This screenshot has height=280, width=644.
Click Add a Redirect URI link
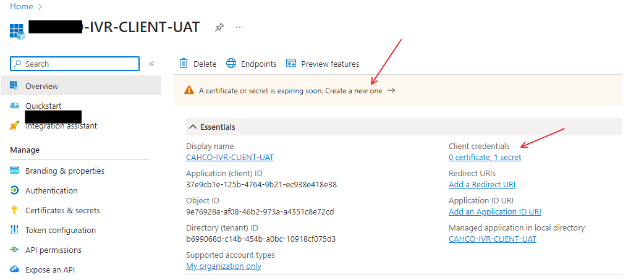(x=481, y=184)
